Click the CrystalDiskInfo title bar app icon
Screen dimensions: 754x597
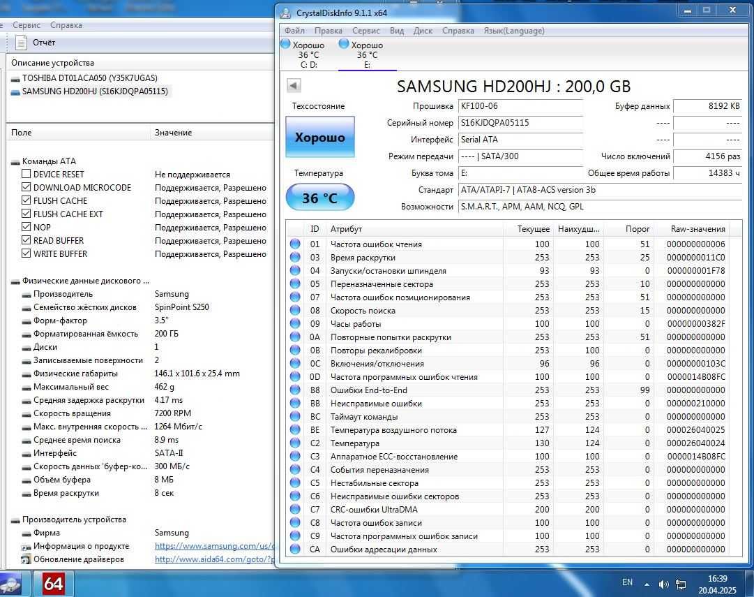click(285, 13)
